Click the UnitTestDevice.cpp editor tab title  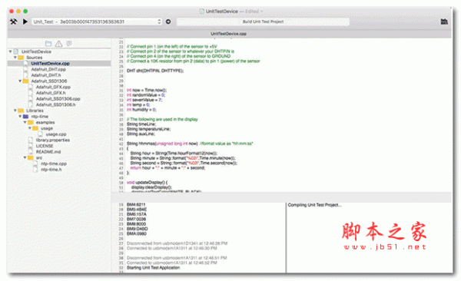[x=228, y=34]
